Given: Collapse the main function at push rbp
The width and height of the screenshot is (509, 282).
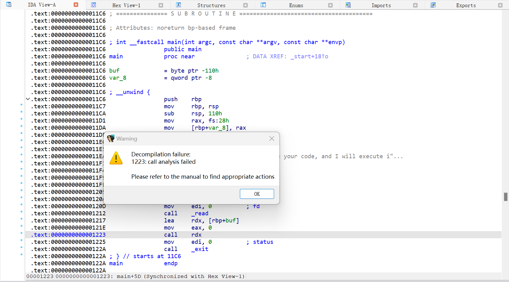Looking at the screenshot, I should (x=28, y=99).
